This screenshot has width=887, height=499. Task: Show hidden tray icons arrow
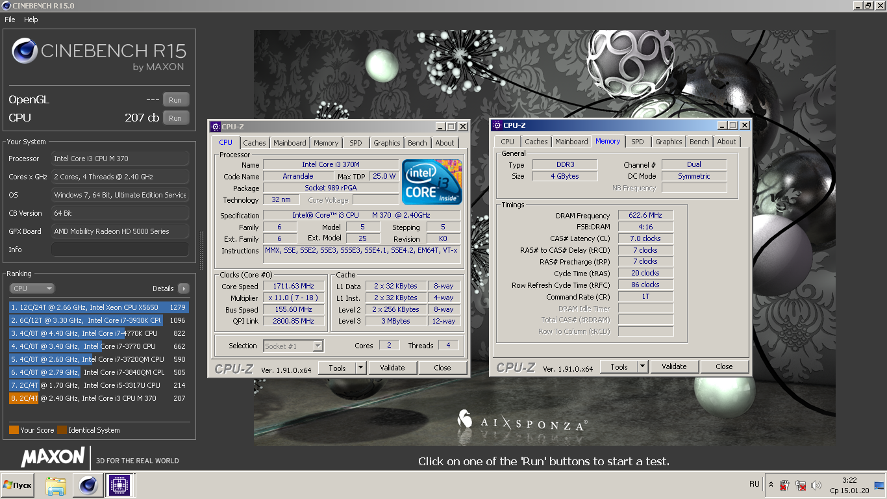[771, 485]
